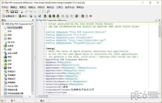162x103 pixels.
Task: Open the 编辑(E) menu
Action: [x=14, y=7]
